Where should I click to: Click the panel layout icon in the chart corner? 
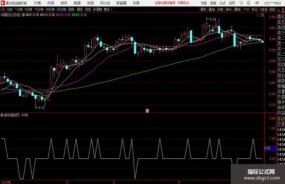262,15
